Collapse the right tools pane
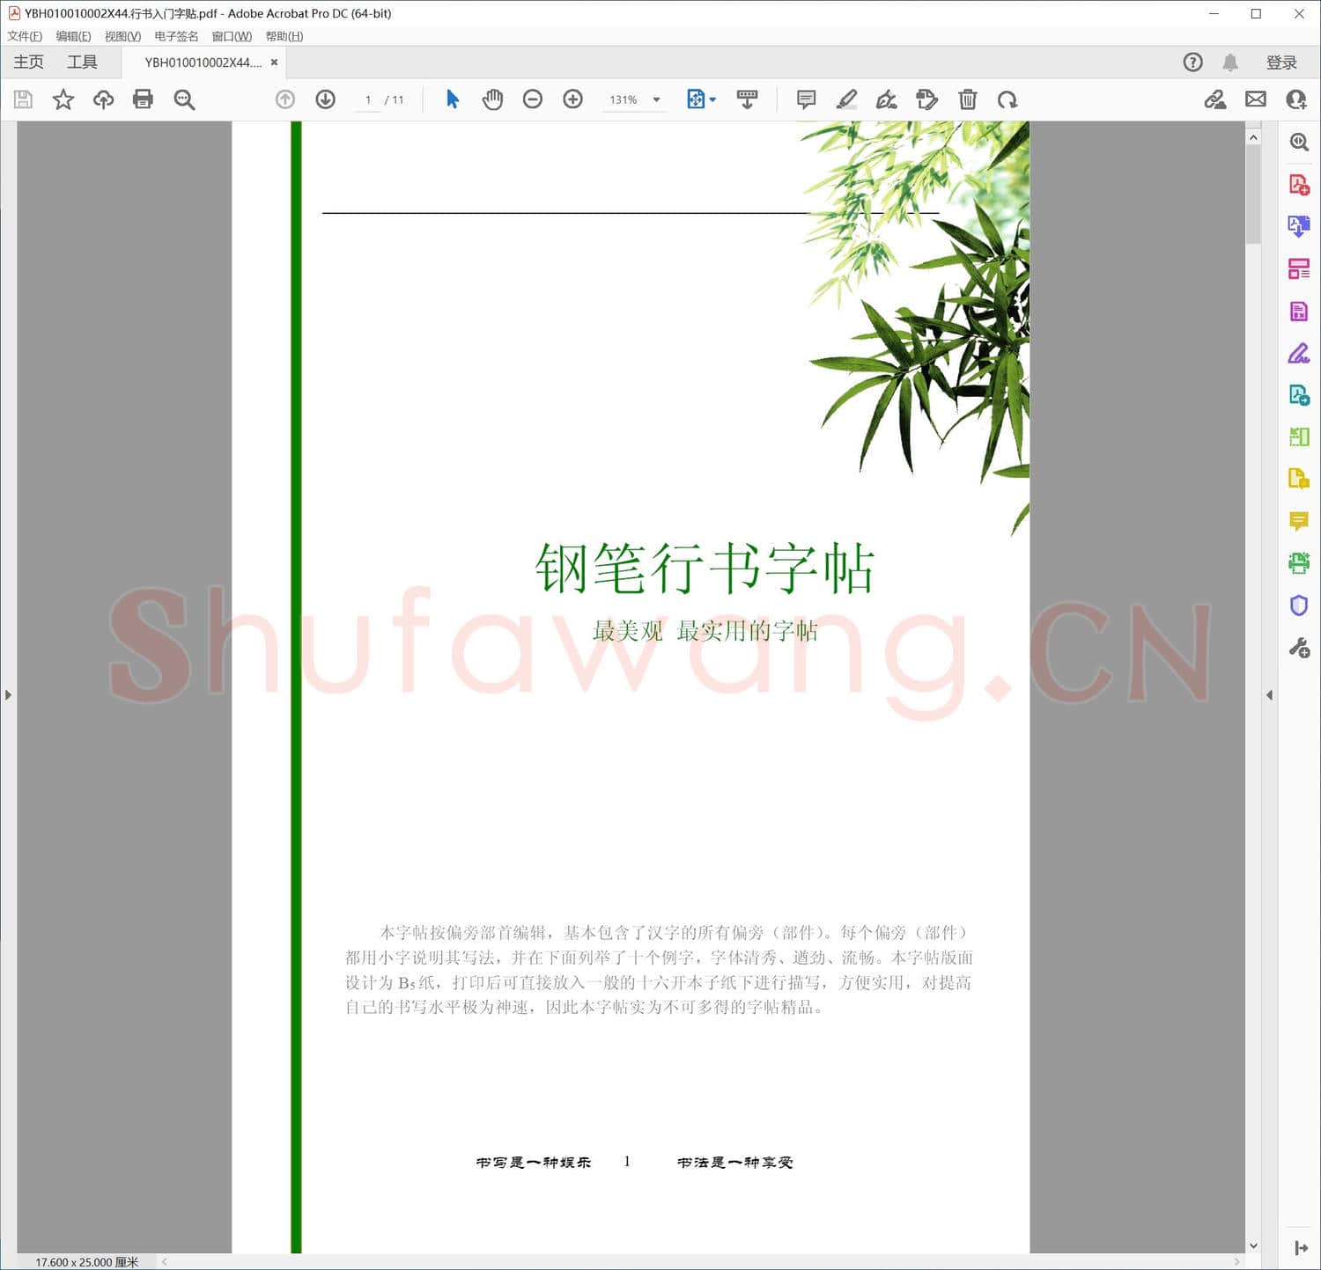 pyautogui.click(x=1301, y=1248)
